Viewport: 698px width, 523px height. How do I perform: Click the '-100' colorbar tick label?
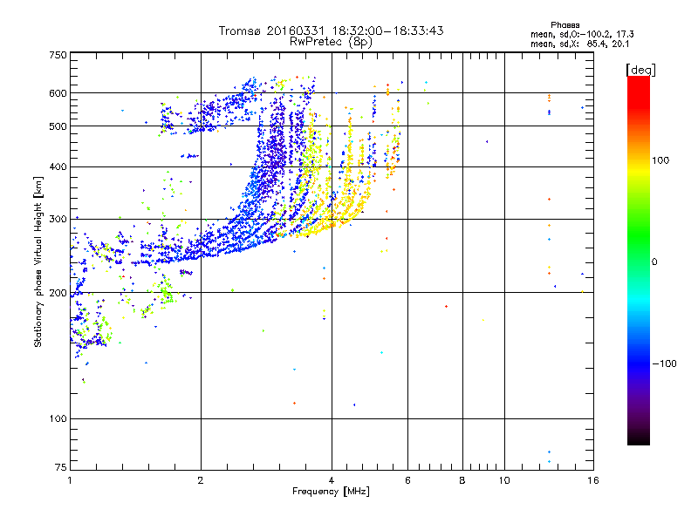(x=664, y=363)
